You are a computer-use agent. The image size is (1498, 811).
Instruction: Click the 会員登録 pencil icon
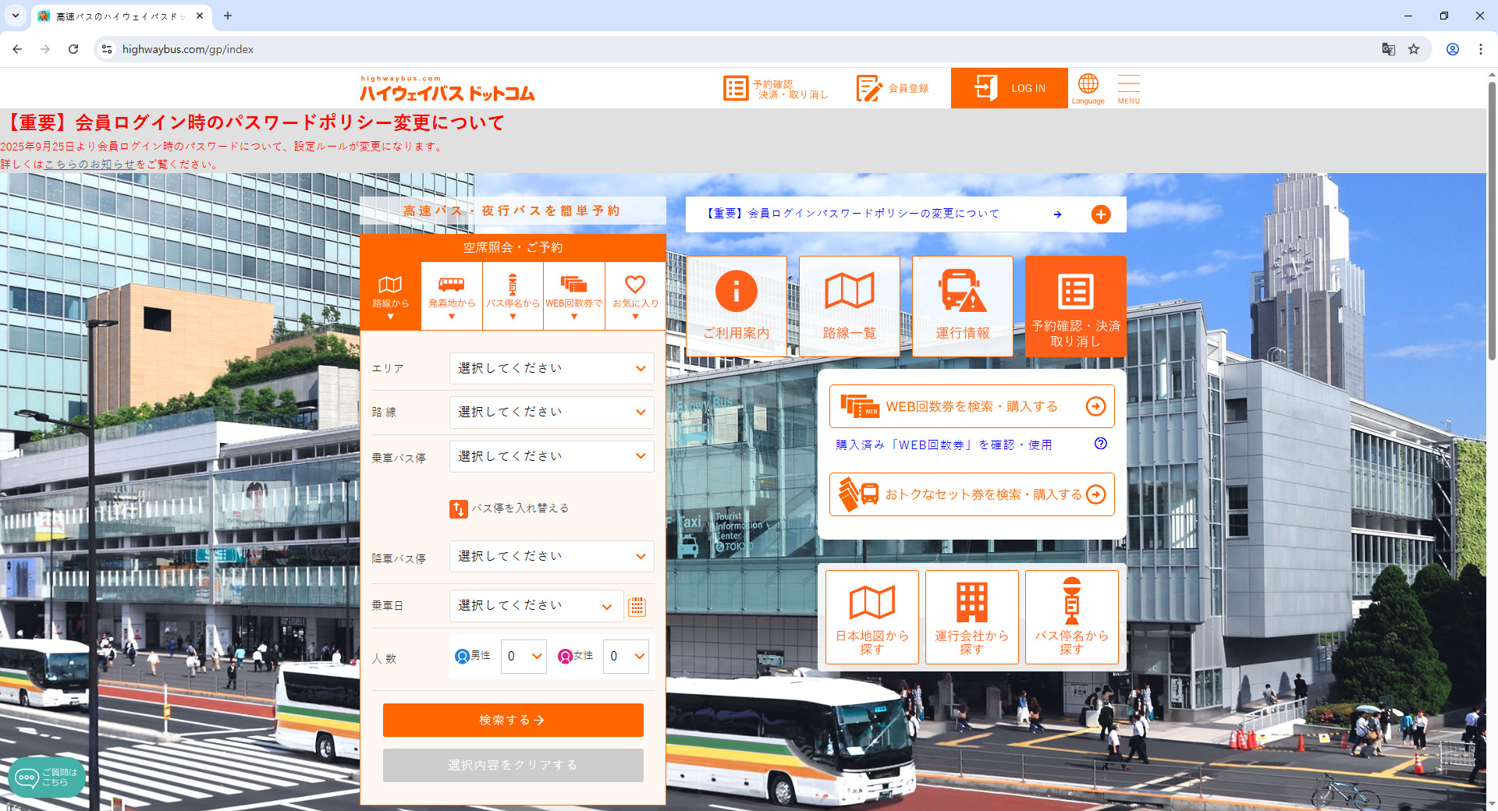pyautogui.click(x=893, y=88)
